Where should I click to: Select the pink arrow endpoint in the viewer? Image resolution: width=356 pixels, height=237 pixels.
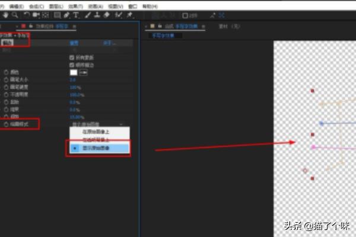point(313,147)
